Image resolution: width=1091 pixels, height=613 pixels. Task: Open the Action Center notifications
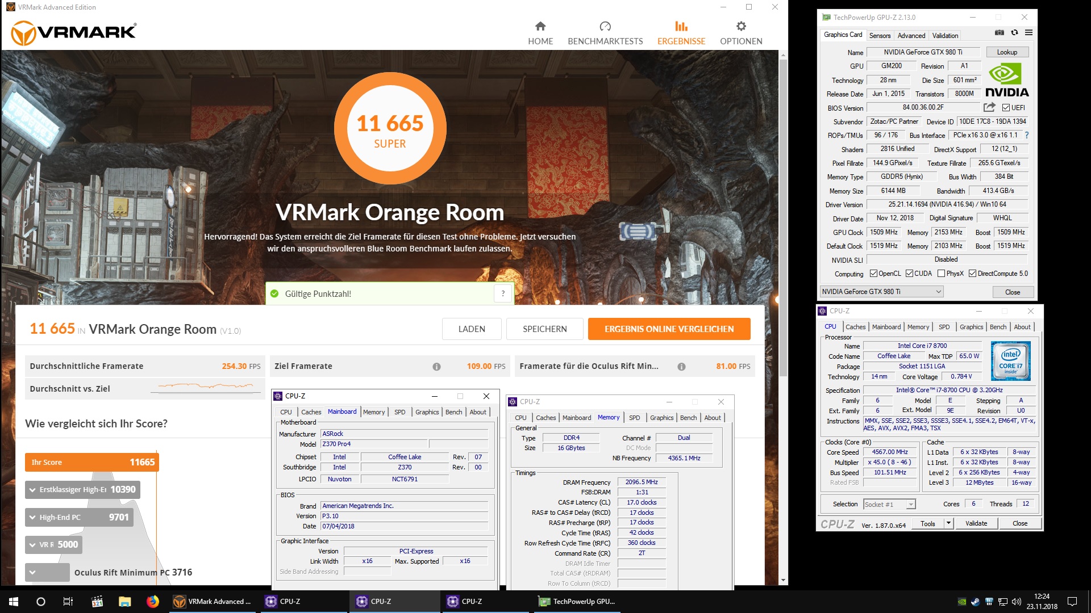(x=1072, y=602)
